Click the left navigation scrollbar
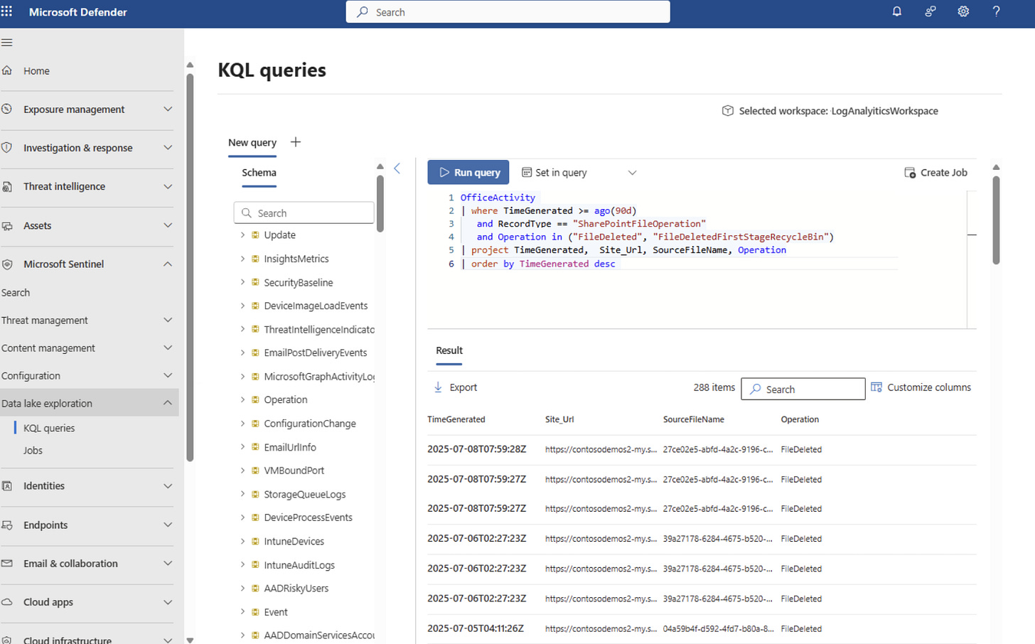1035x644 pixels. tap(190, 268)
